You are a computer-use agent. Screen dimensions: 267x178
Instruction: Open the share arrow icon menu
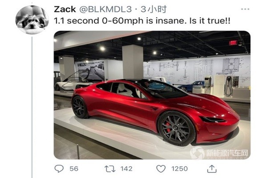click(x=212, y=169)
